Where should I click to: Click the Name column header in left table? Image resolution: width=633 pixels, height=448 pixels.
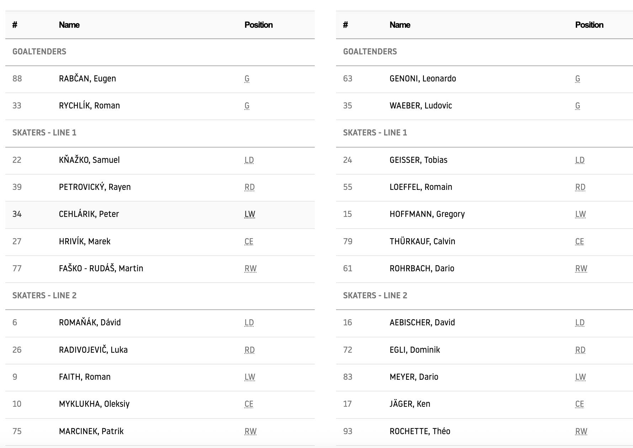69,25
